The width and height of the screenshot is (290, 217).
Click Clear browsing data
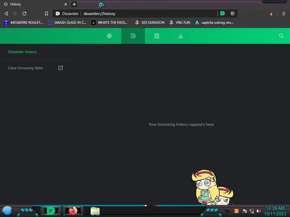coord(25,68)
